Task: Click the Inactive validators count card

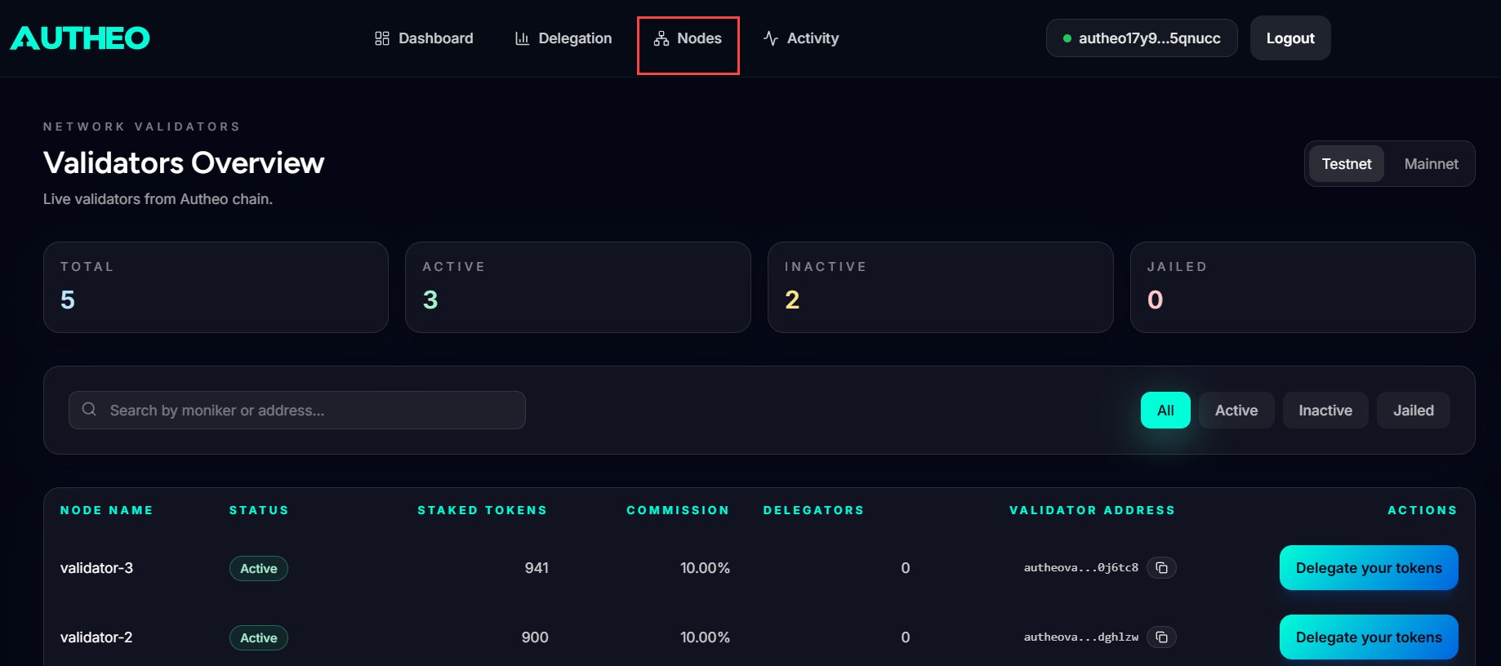Action: 941,287
